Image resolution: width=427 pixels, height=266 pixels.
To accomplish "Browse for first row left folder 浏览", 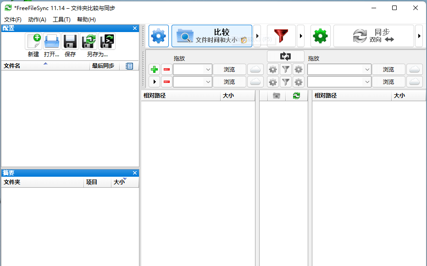I will 229,70.
